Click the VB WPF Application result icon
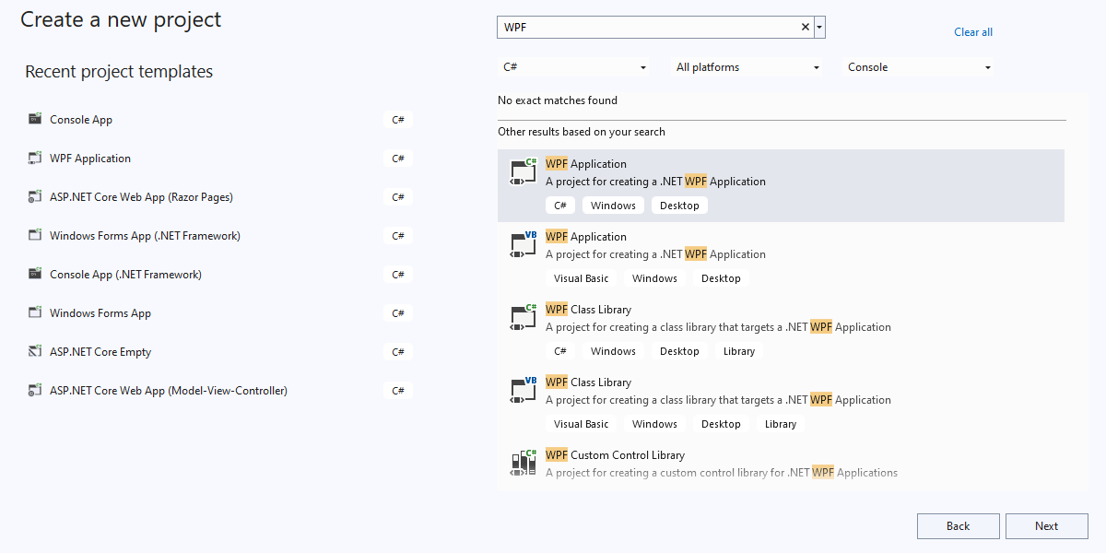 [523, 245]
